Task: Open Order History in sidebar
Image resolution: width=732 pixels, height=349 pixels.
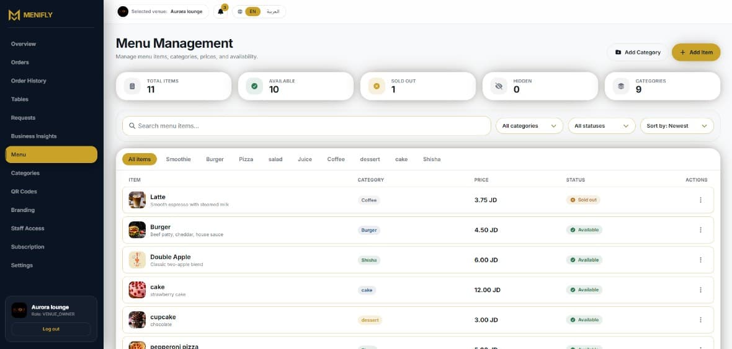Action: 51,81
